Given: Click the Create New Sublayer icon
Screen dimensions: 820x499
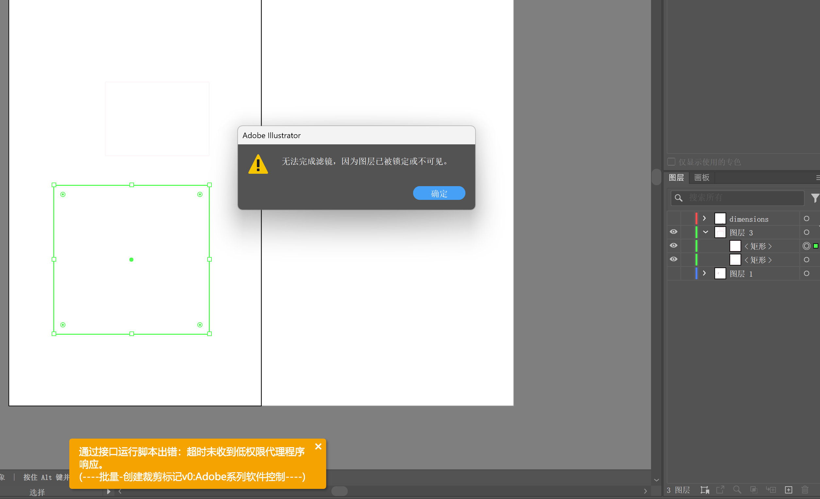Looking at the screenshot, I should [771, 490].
